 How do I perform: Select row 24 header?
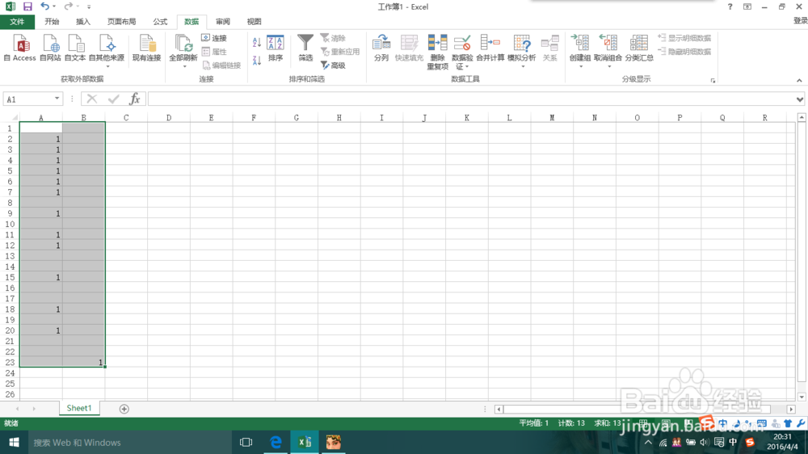pos(10,373)
